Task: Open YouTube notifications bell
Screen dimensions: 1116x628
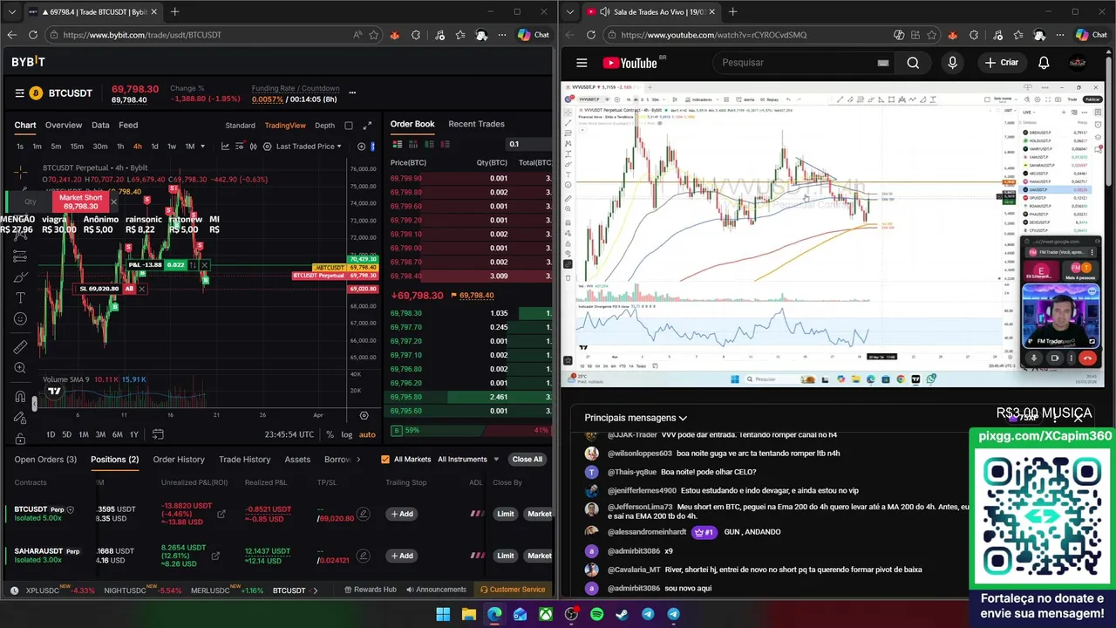Action: (1044, 63)
